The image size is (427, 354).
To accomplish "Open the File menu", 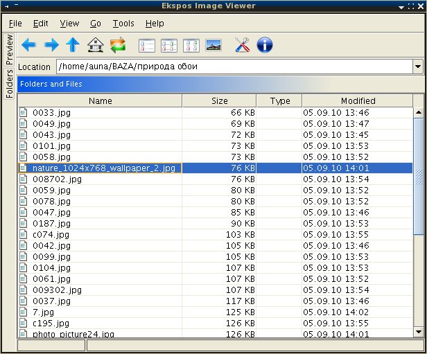I will pos(15,24).
